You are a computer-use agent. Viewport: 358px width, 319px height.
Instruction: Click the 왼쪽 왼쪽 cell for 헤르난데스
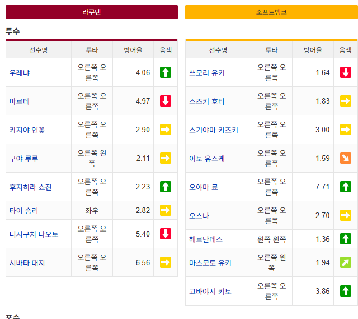pos(271,239)
